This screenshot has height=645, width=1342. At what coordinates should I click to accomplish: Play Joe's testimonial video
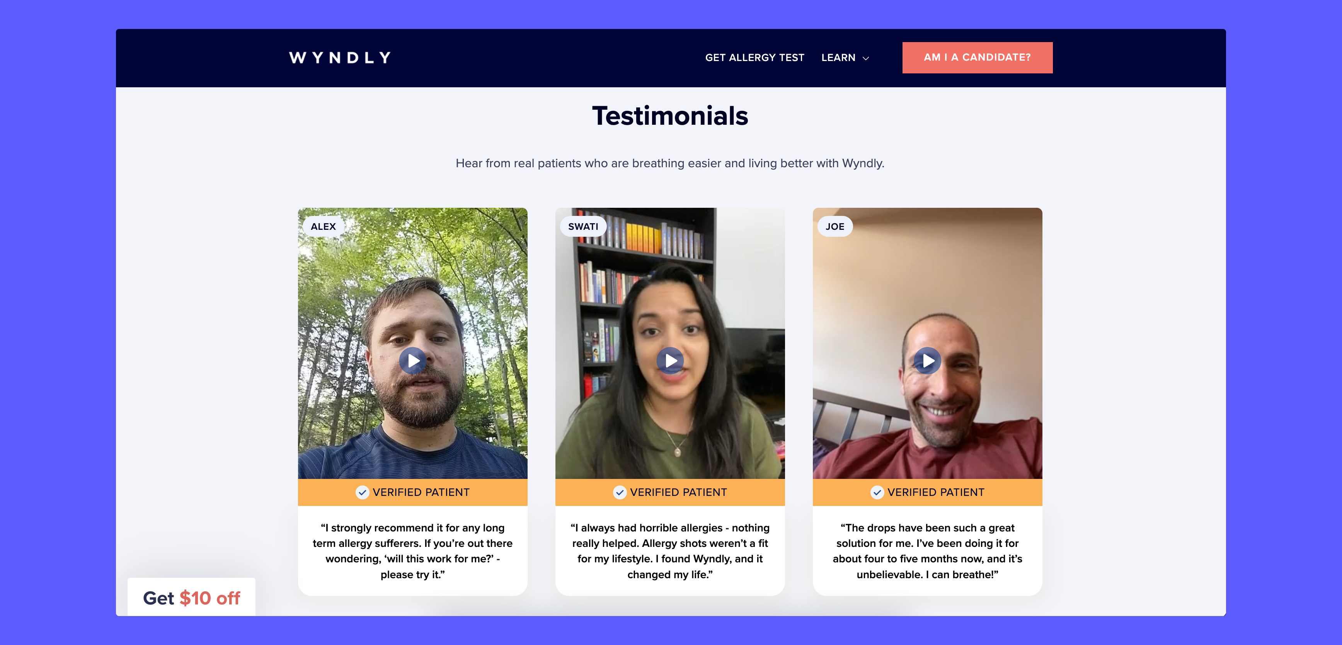point(927,360)
